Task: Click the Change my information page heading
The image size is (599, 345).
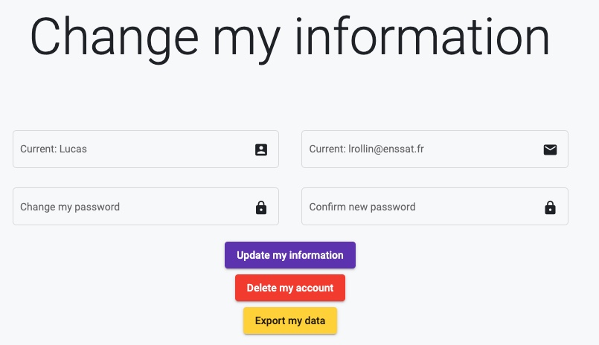Action: coord(290,36)
